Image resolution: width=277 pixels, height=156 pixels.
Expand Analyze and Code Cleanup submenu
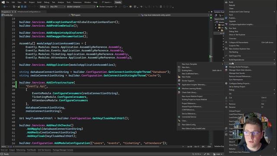(x=251, y=12)
